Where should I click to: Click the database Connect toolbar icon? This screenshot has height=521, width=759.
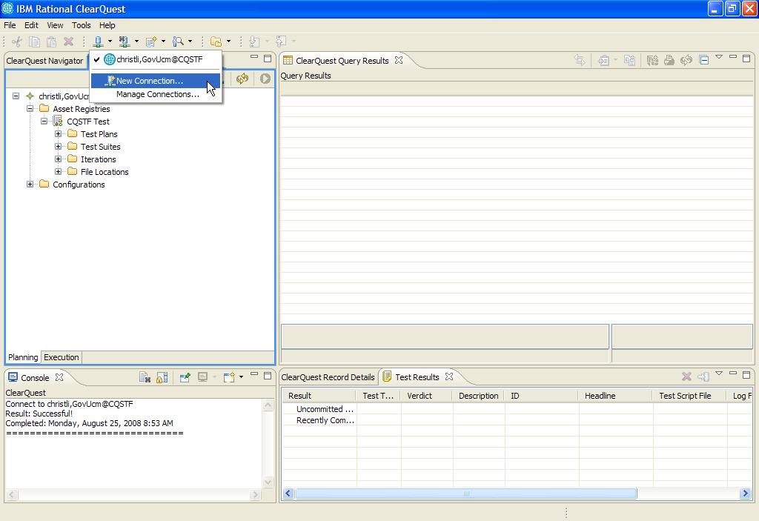pos(99,42)
